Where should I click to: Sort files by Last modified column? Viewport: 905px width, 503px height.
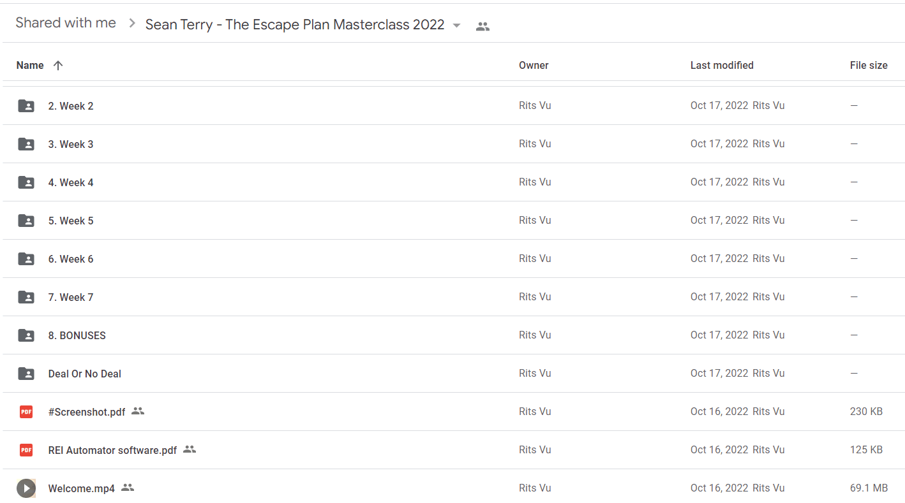coord(722,65)
